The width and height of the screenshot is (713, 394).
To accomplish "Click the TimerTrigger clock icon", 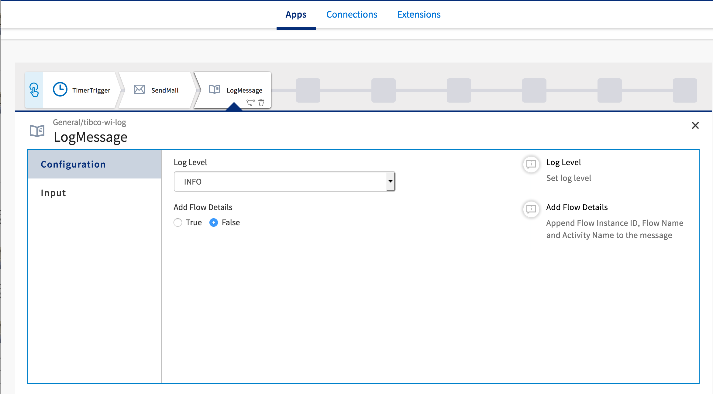I will [x=60, y=90].
